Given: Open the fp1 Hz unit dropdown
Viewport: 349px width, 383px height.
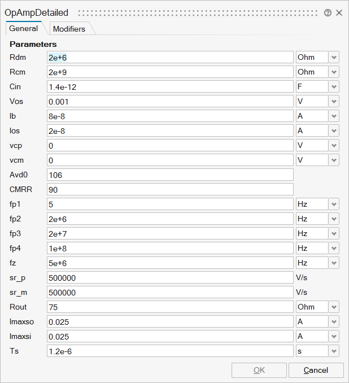Looking at the screenshot, I should pos(334,204).
